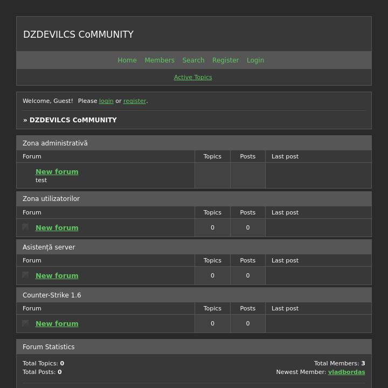388x388 pixels.
Task: View newest member vladbordas profile
Action: point(347,372)
